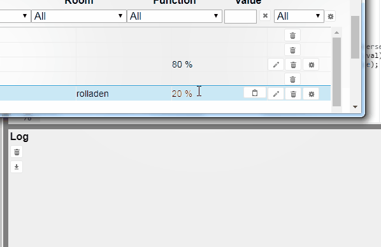Select the 80 % value cell
Screen dimensions: 381x247
coord(219,64)
